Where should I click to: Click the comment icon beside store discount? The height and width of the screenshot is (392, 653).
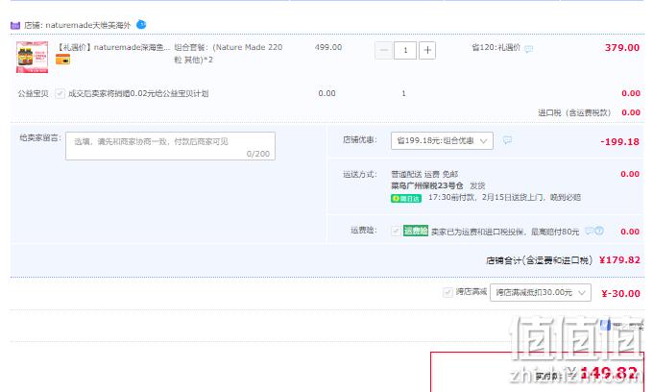click(x=507, y=140)
